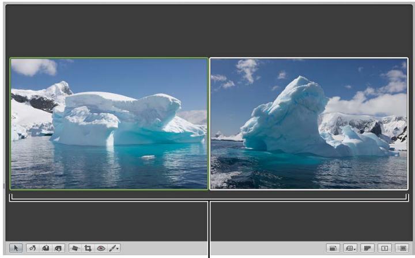Choose the Rotate tool
Image resolution: width=415 pixels, height=258 pixels.
32,248
